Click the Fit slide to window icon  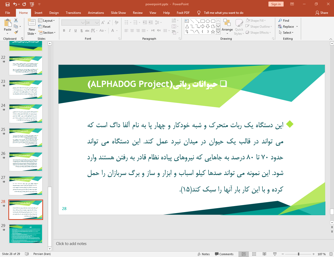click(x=331, y=254)
